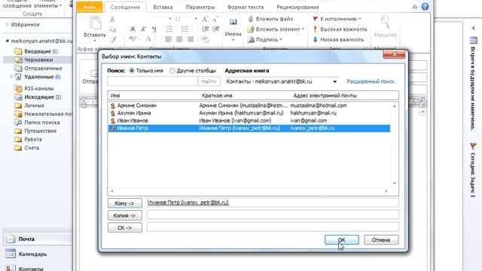Click the Format Painter brush icon

[x=113, y=39]
